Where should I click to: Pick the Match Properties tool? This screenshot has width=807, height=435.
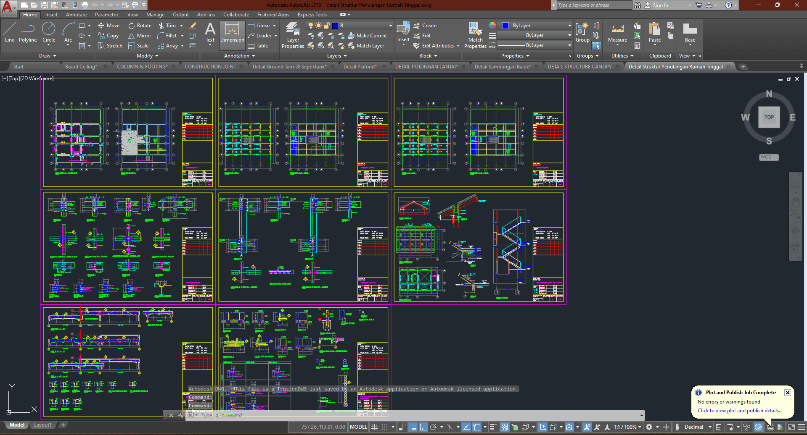pos(475,35)
